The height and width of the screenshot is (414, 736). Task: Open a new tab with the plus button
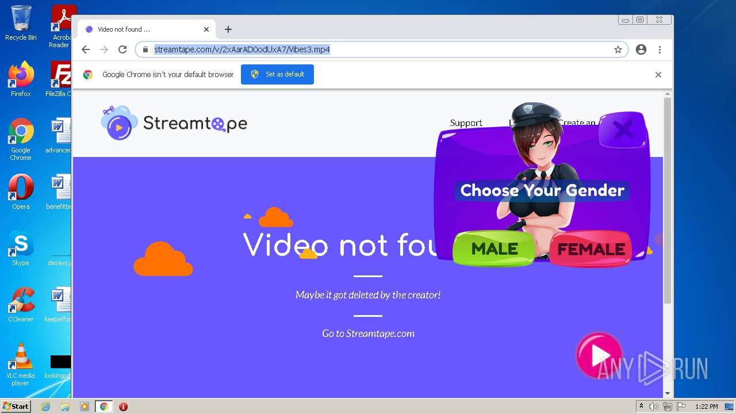click(x=228, y=29)
